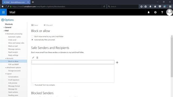Open POP and IMAP settings
This screenshot has width=173, height=97.
click(x=14, y=64)
